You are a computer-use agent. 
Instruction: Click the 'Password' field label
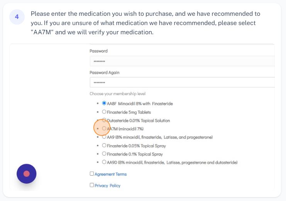tap(98, 51)
